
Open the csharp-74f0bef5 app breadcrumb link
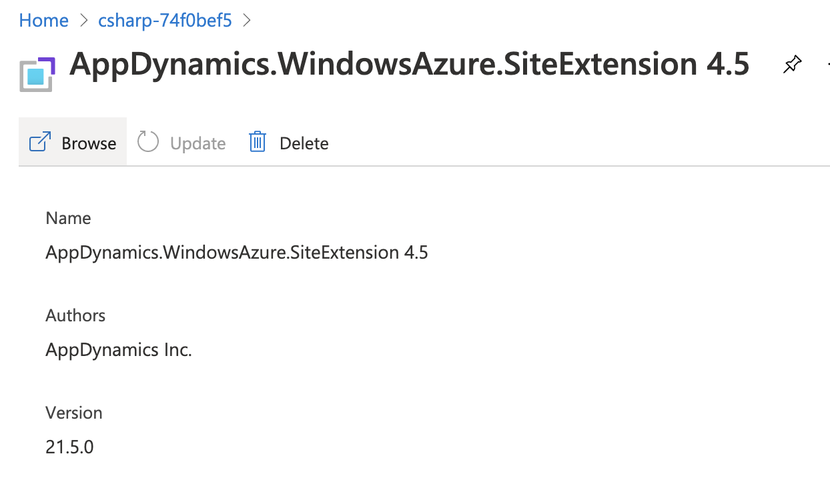click(165, 20)
